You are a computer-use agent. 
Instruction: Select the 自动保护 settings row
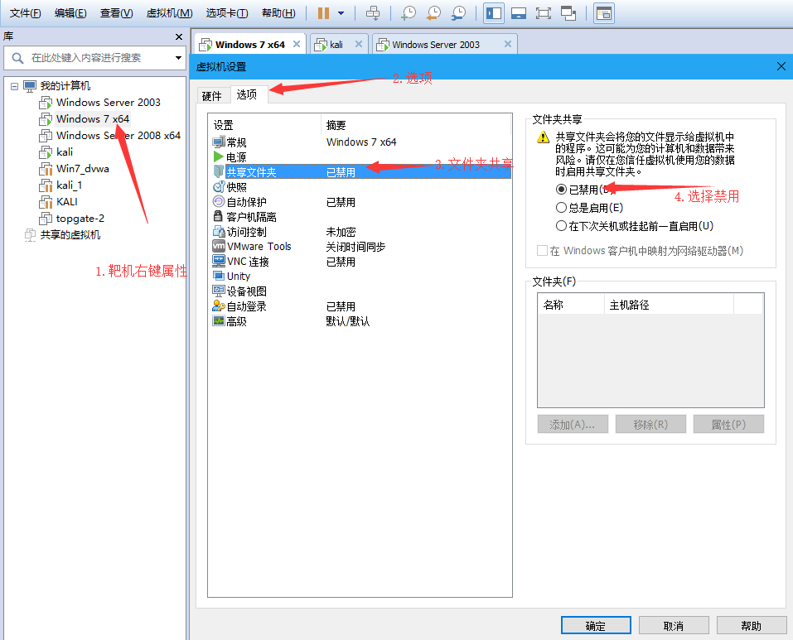(361, 202)
